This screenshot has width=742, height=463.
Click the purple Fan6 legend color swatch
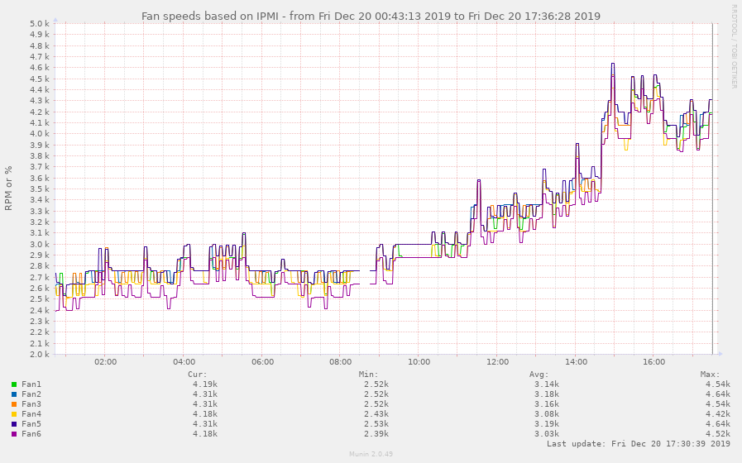[x=14, y=434]
